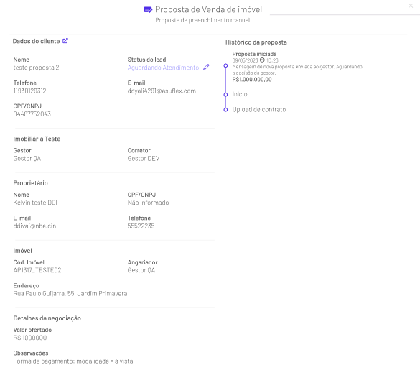Select Proposta iniciada timeline marker
This screenshot has width=420, height=370.
pyautogui.click(x=225, y=65)
